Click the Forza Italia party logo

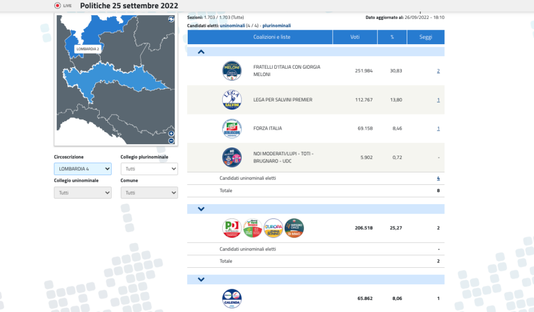coord(232,129)
